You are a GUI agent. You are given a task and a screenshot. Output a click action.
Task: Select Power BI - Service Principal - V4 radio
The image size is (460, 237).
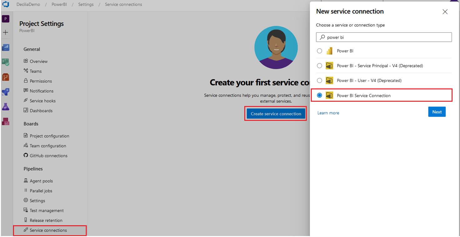(319, 65)
